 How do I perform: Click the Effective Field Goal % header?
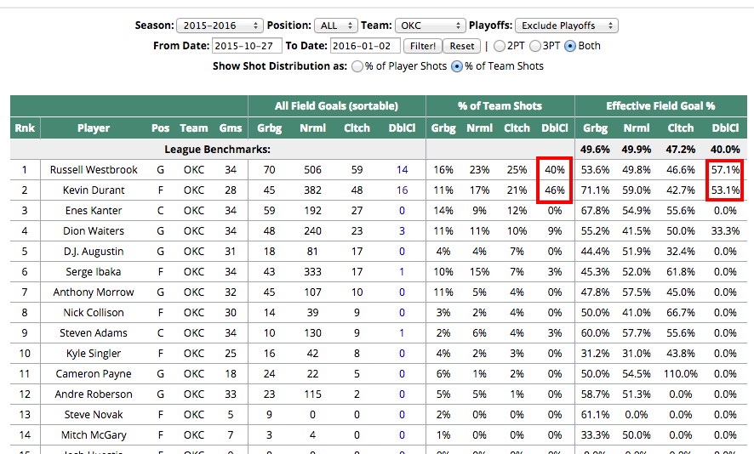click(660, 106)
